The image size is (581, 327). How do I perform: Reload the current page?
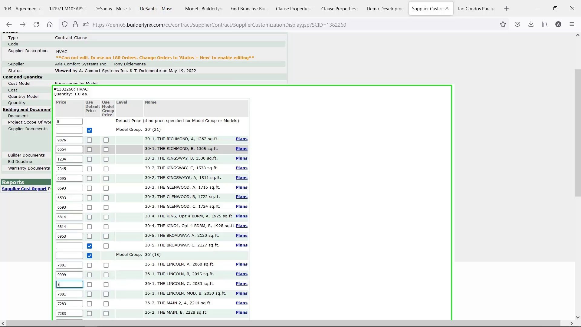coord(36,25)
